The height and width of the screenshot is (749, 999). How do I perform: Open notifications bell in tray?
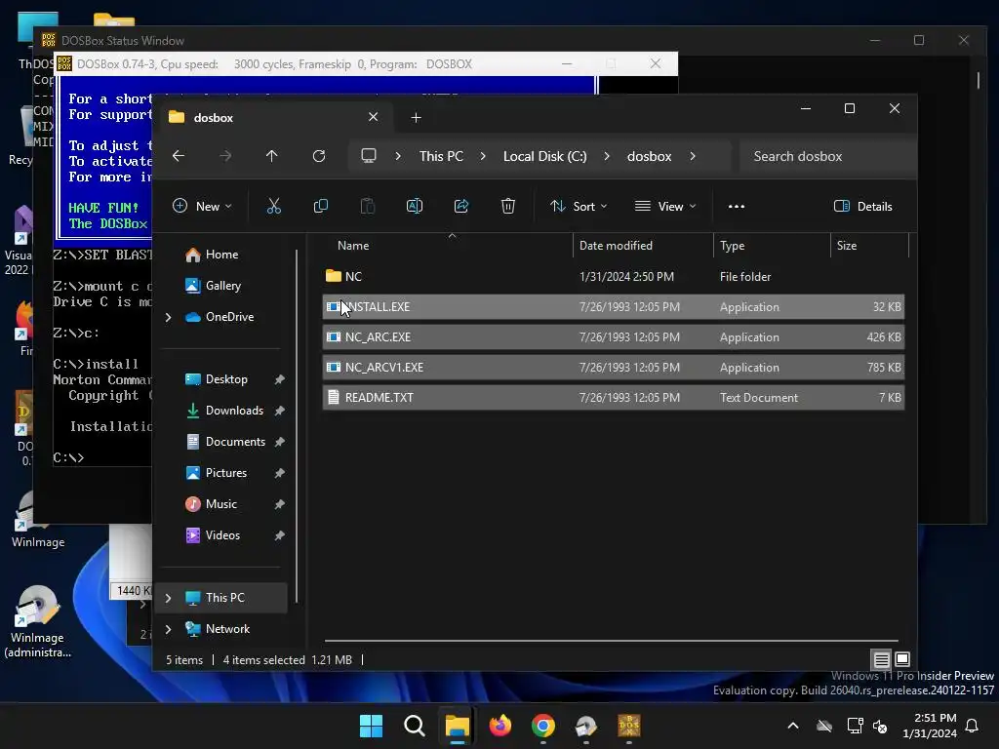[973, 726]
